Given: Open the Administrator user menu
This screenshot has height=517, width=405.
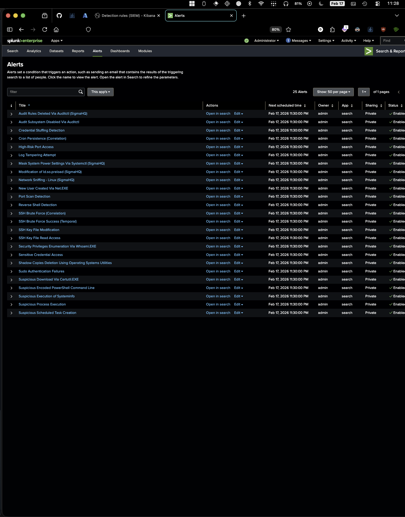Looking at the screenshot, I should [266, 41].
